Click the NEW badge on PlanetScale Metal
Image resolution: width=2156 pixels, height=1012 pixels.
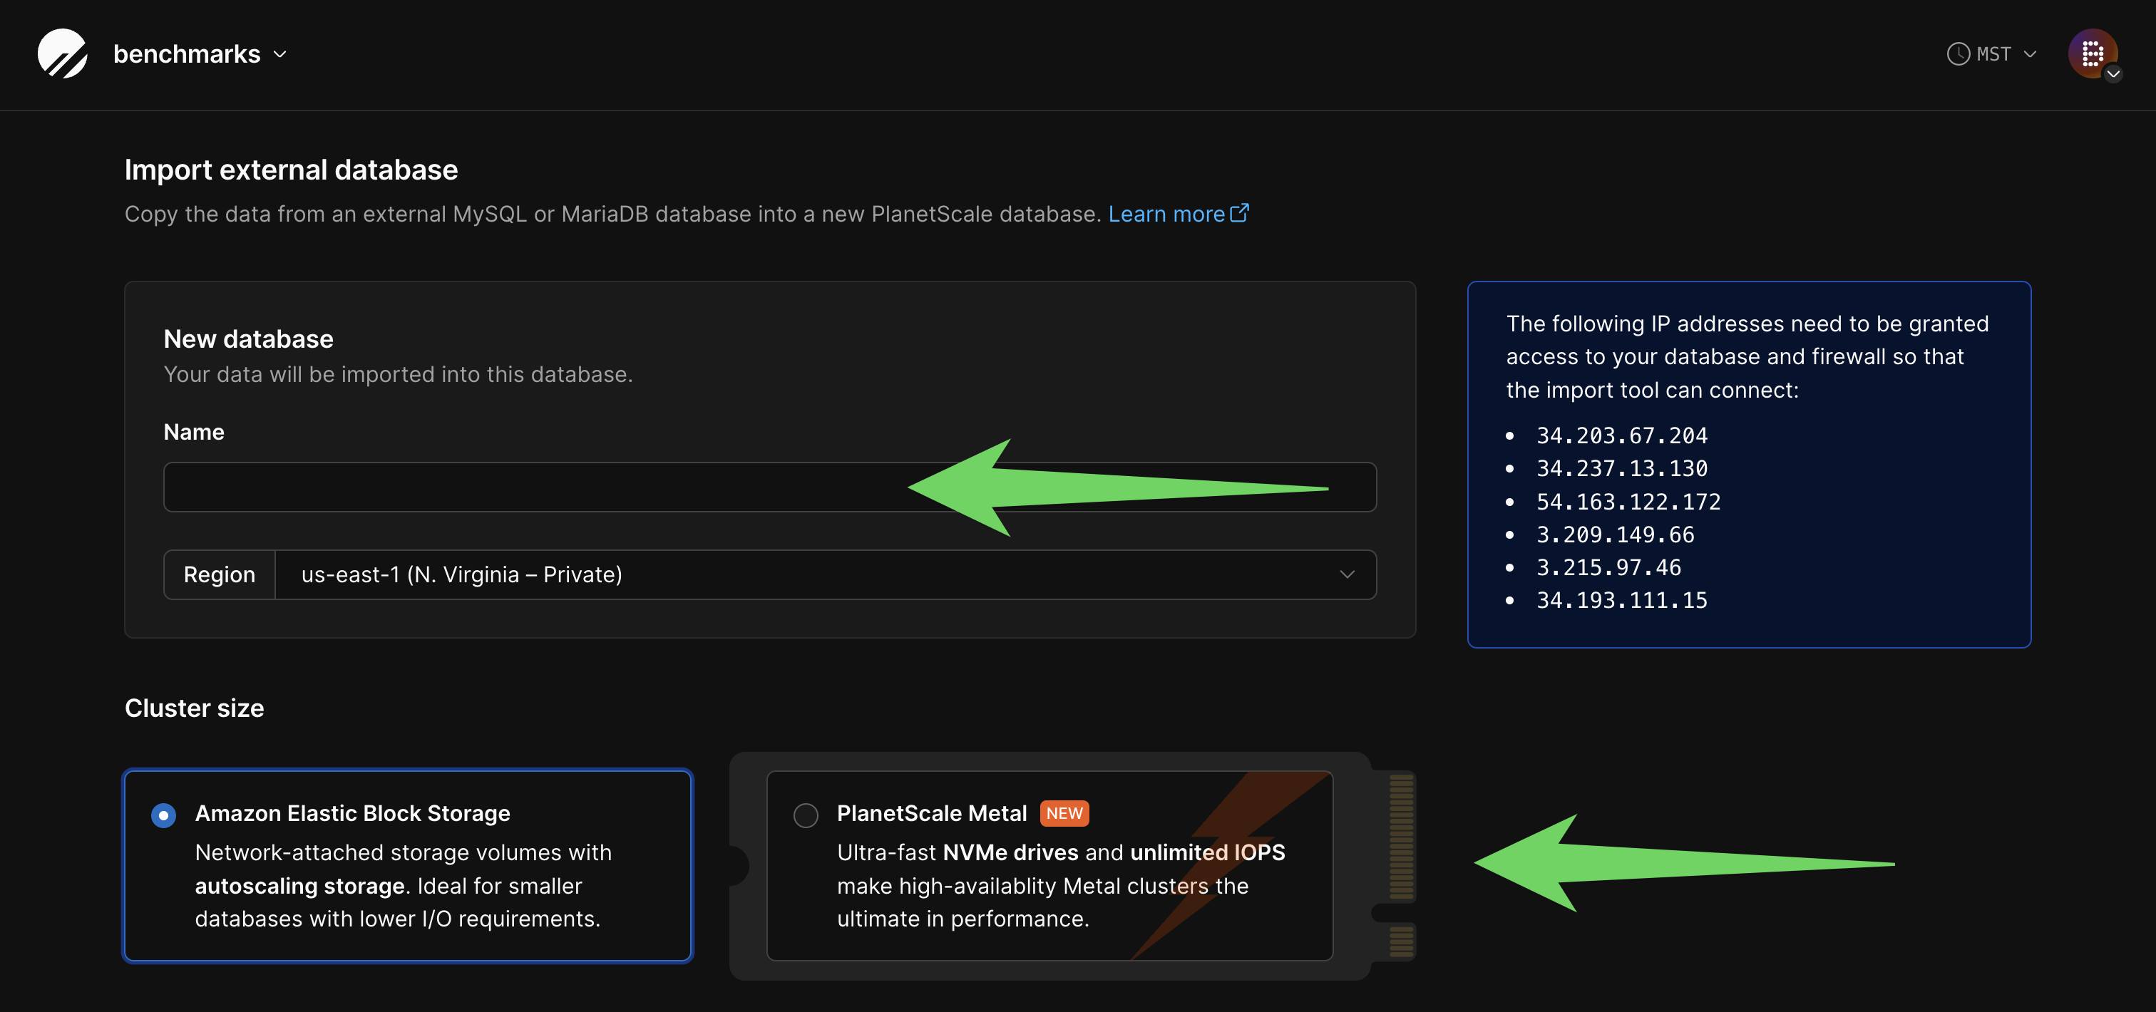click(x=1064, y=812)
